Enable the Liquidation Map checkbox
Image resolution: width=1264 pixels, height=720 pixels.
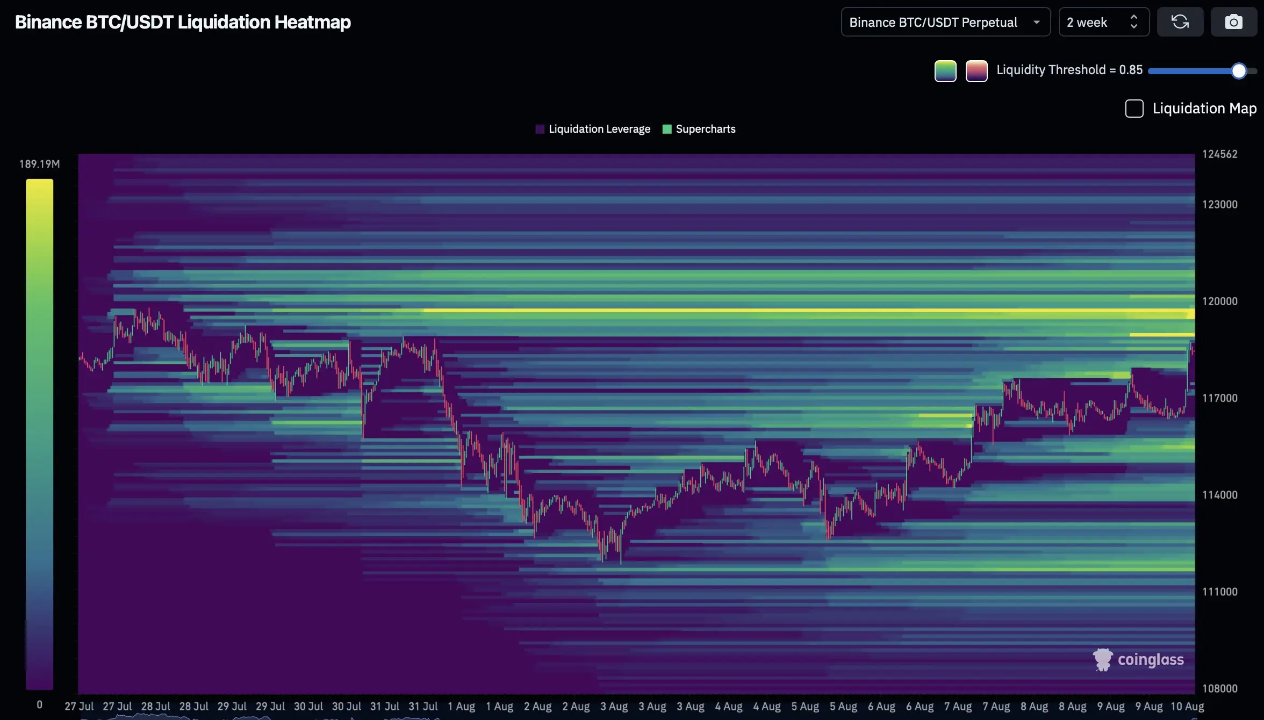(x=1134, y=109)
